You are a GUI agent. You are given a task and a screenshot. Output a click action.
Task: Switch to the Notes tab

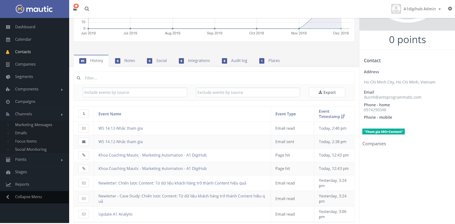(x=126, y=61)
